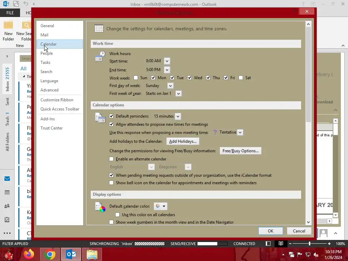Click the muted speaker tray icon

(x=316, y=255)
